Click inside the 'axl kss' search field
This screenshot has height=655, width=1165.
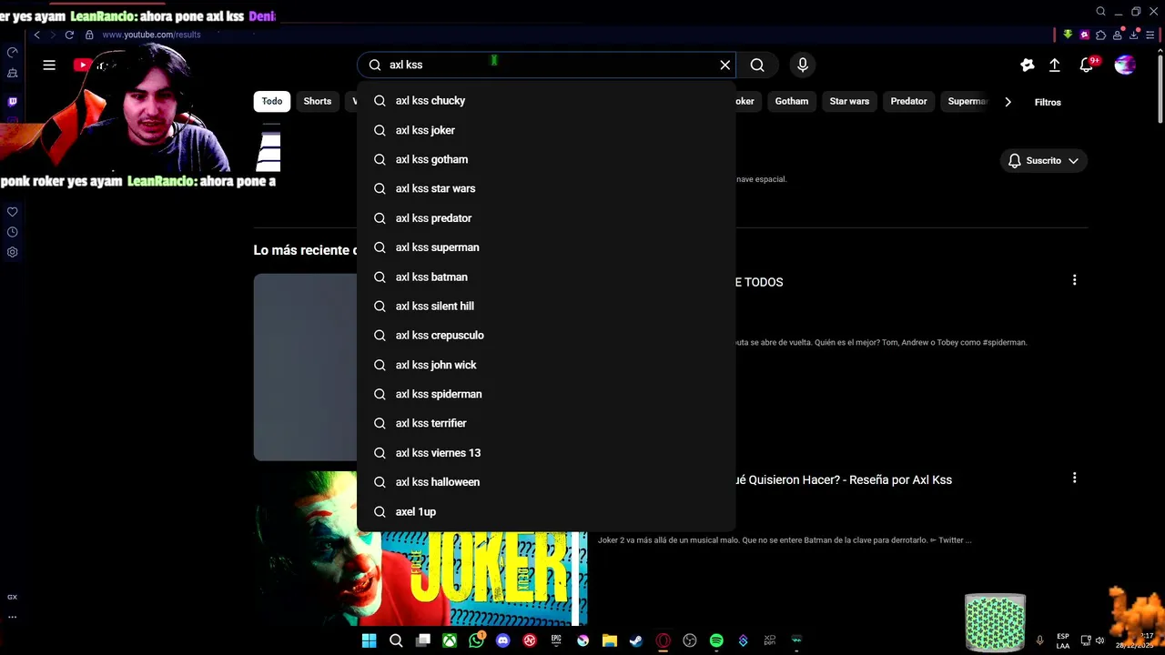pos(546,65)
